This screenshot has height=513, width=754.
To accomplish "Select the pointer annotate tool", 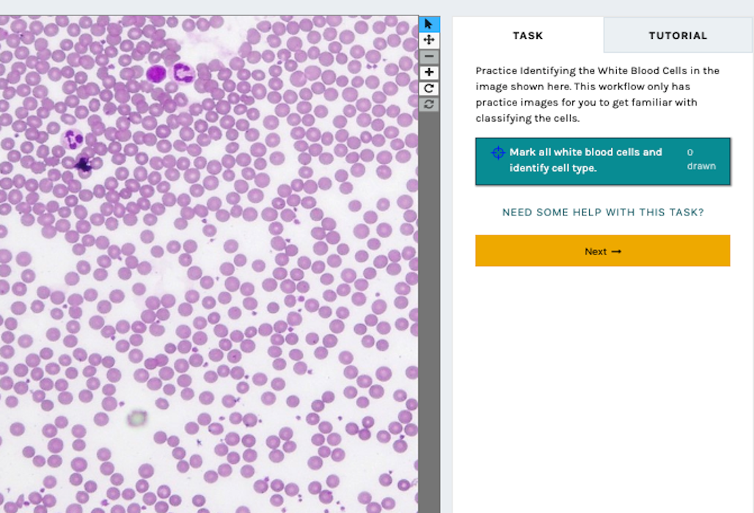I will tap(429, 24).
